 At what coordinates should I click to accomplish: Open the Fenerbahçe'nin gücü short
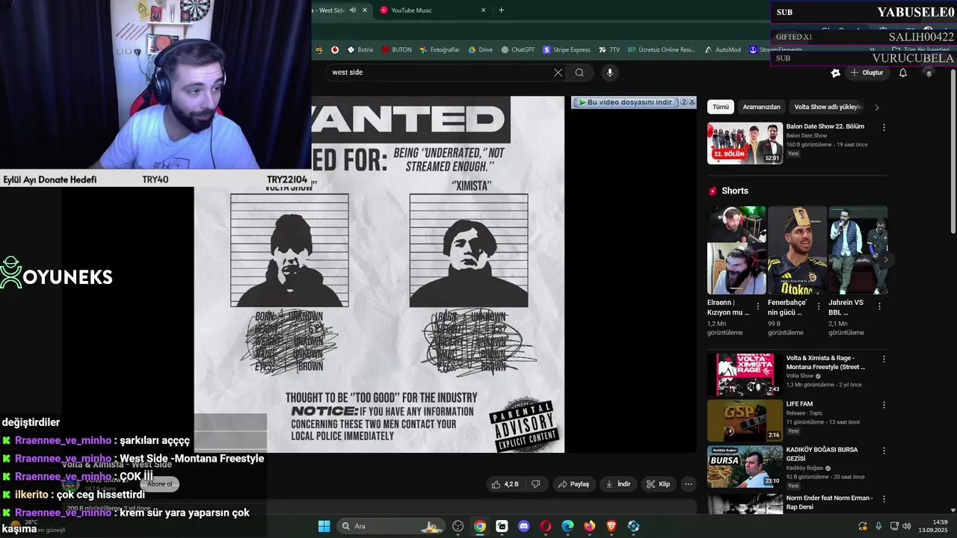coord(797,250)
